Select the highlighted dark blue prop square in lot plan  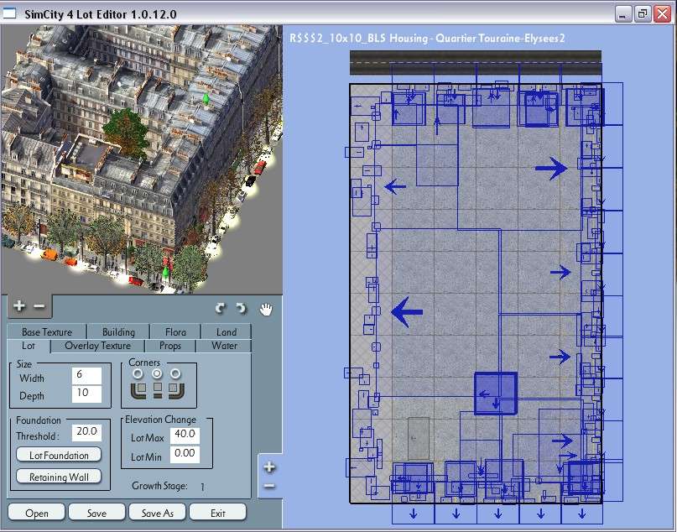coord(496,394)
